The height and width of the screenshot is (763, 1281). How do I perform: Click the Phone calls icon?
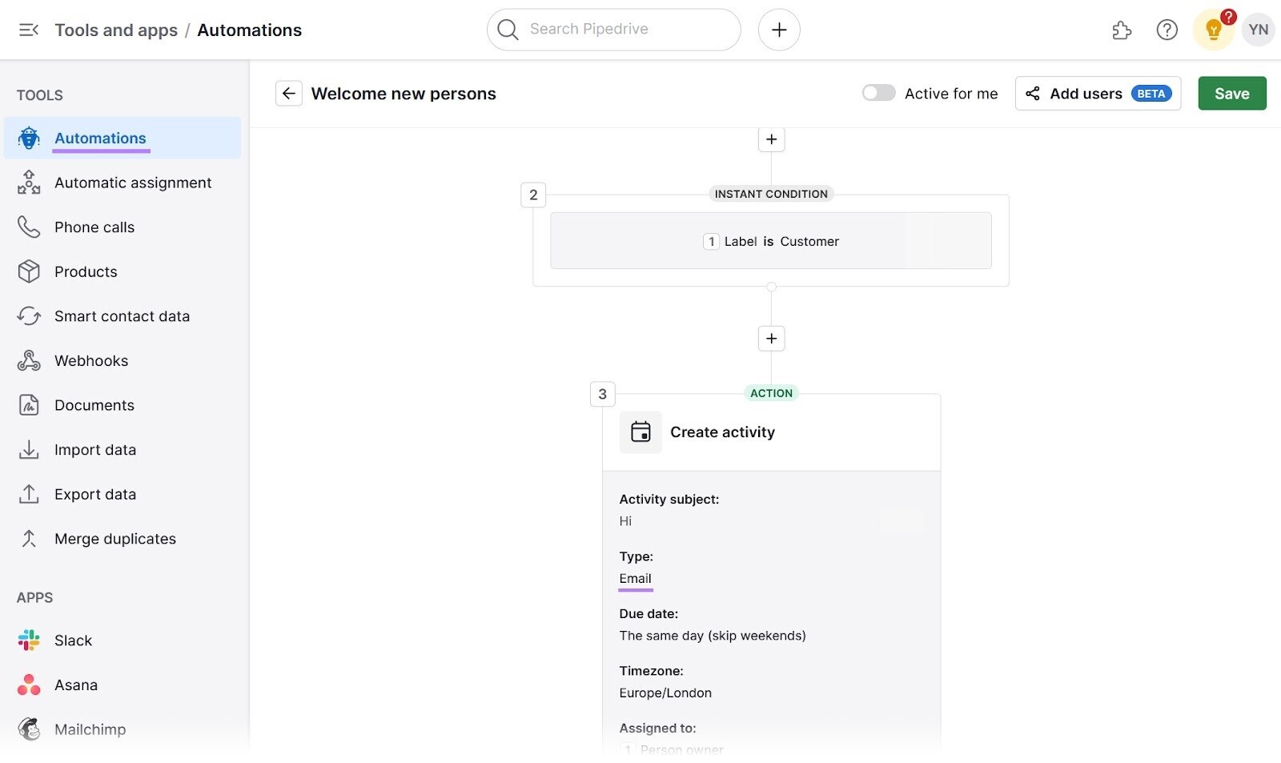point(29,227)
